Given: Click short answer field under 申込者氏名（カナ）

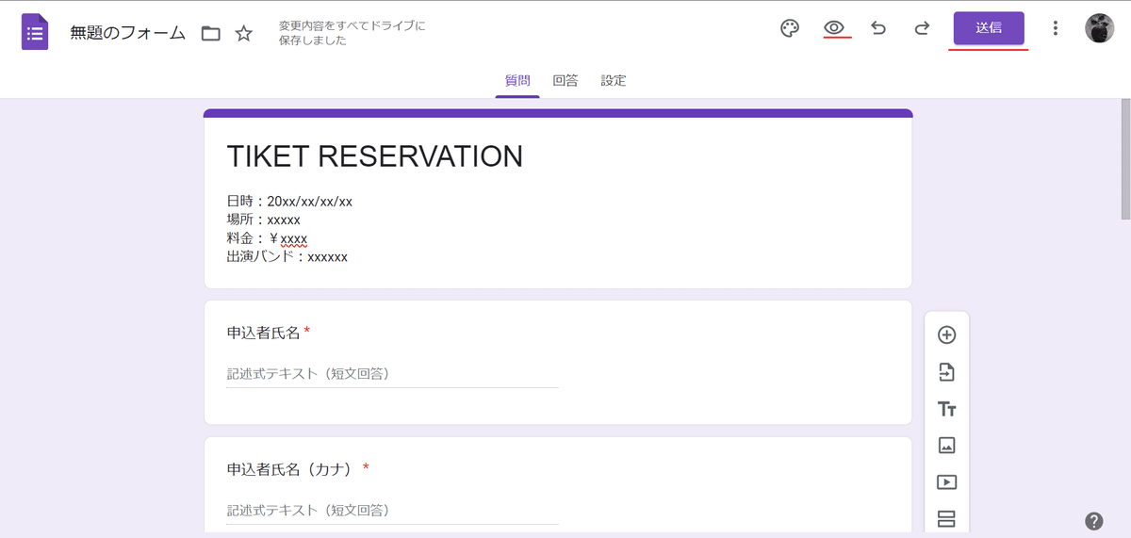Looking at the screenshot, I should (x=392, y=510).
